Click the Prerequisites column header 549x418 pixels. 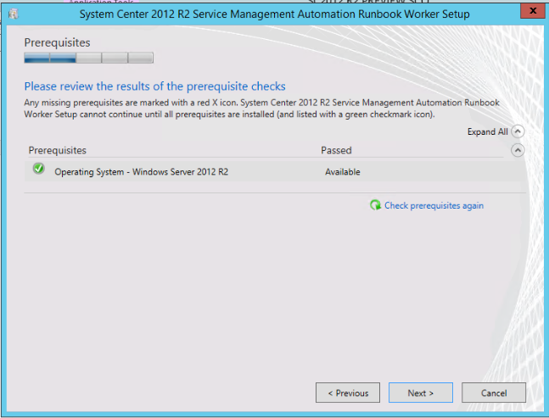coord(58,150)
